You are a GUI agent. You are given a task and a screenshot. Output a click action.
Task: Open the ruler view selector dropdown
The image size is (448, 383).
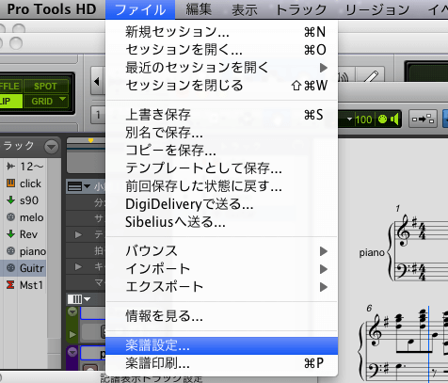click(x=79, y=186)
